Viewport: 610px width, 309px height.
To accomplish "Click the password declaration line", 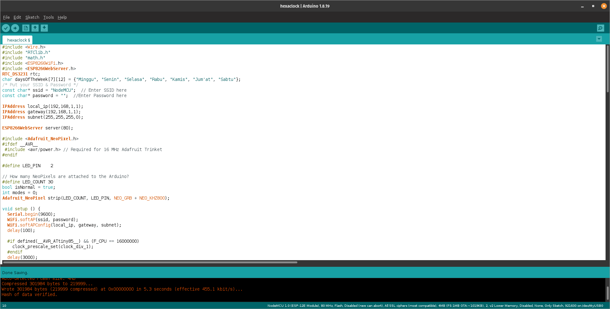I will click(64, 96).
